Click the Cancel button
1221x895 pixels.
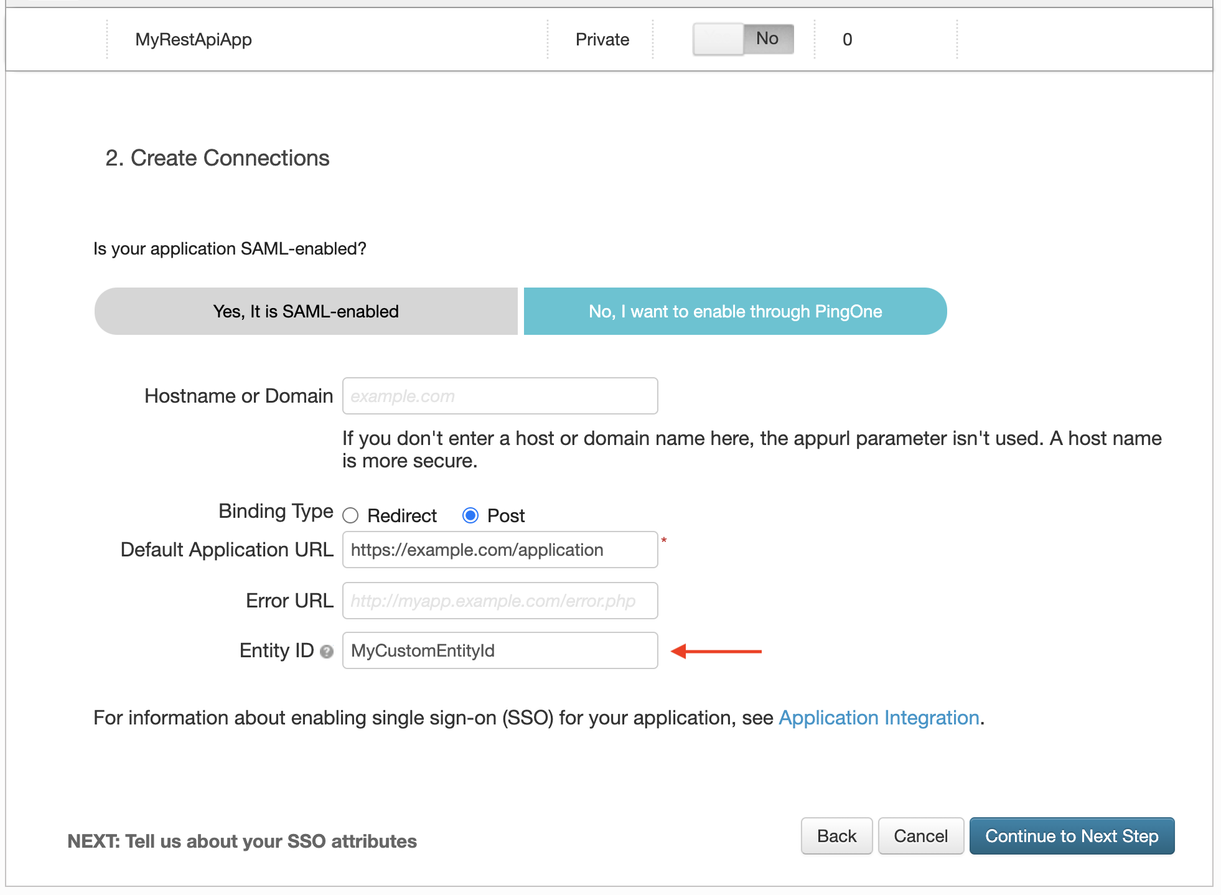(x=921, y=836)
